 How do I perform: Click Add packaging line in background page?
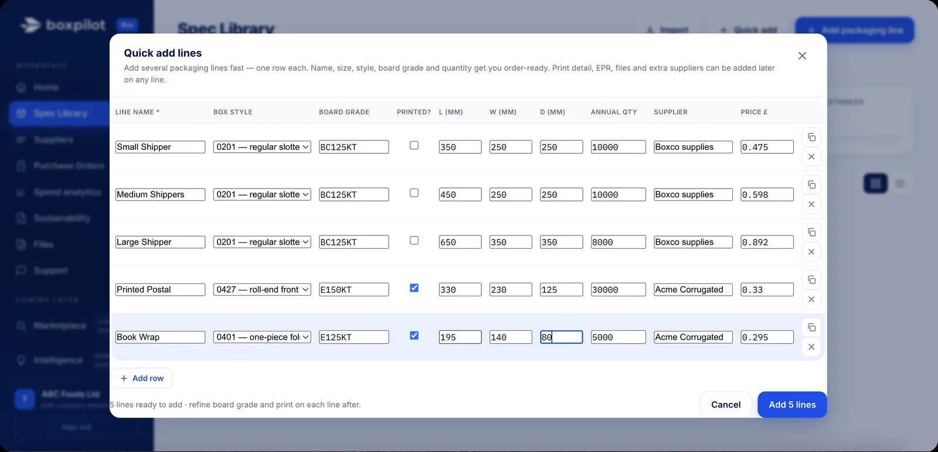pos(855,30)
